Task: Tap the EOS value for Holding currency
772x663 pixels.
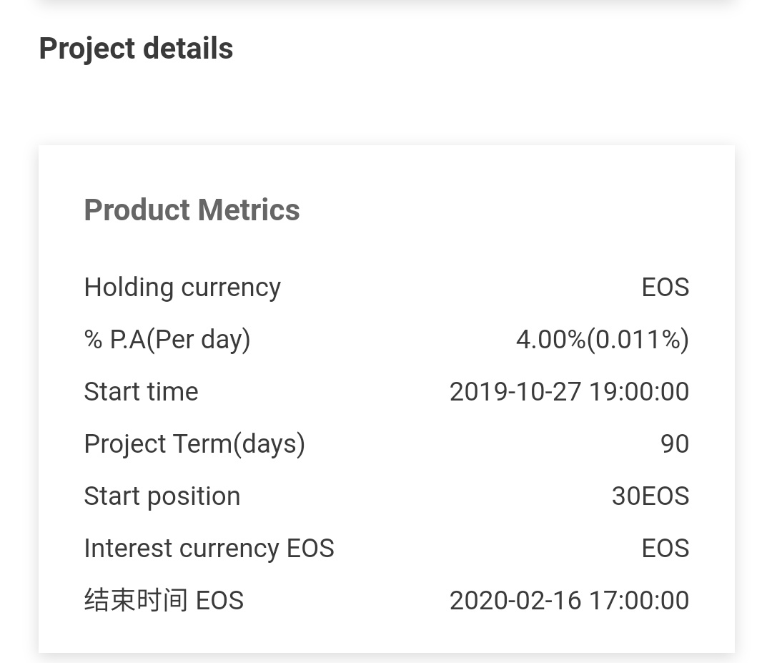Action: point(665,287)
